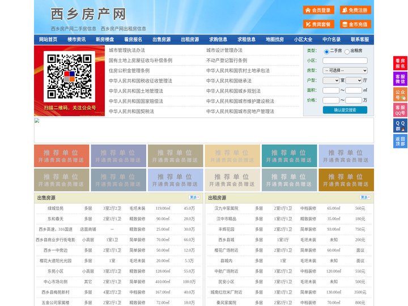Open the 西乡县梅苑新村 sale listing
This screenshot has width=408, height=306.
[56, 292]
